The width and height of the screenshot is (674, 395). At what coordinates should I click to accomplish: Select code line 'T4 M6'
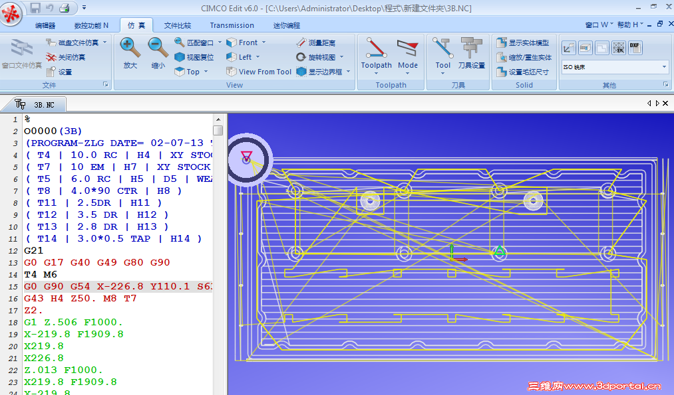click(41, 274)
